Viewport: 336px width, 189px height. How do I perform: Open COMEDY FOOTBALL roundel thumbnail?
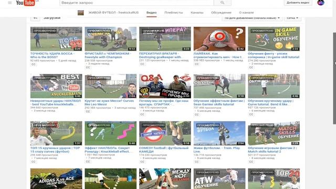(165, 133)
